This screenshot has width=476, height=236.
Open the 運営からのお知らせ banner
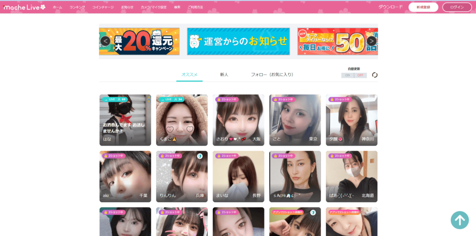238,42
